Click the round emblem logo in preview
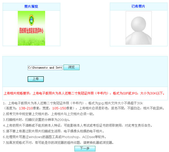Image resolution: width=169 pixels, height=152 pixels. click(x=31, y=20)
